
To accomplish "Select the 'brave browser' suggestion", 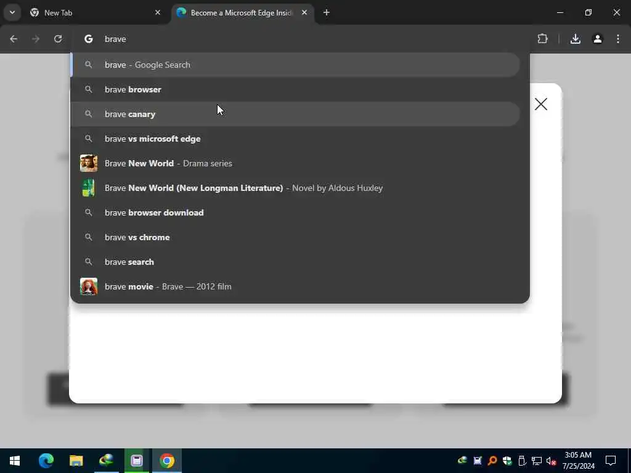I will point(295,89).
